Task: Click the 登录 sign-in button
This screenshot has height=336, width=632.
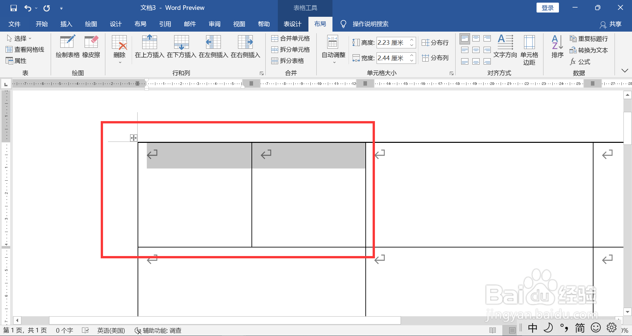Action: click(548, 8)
